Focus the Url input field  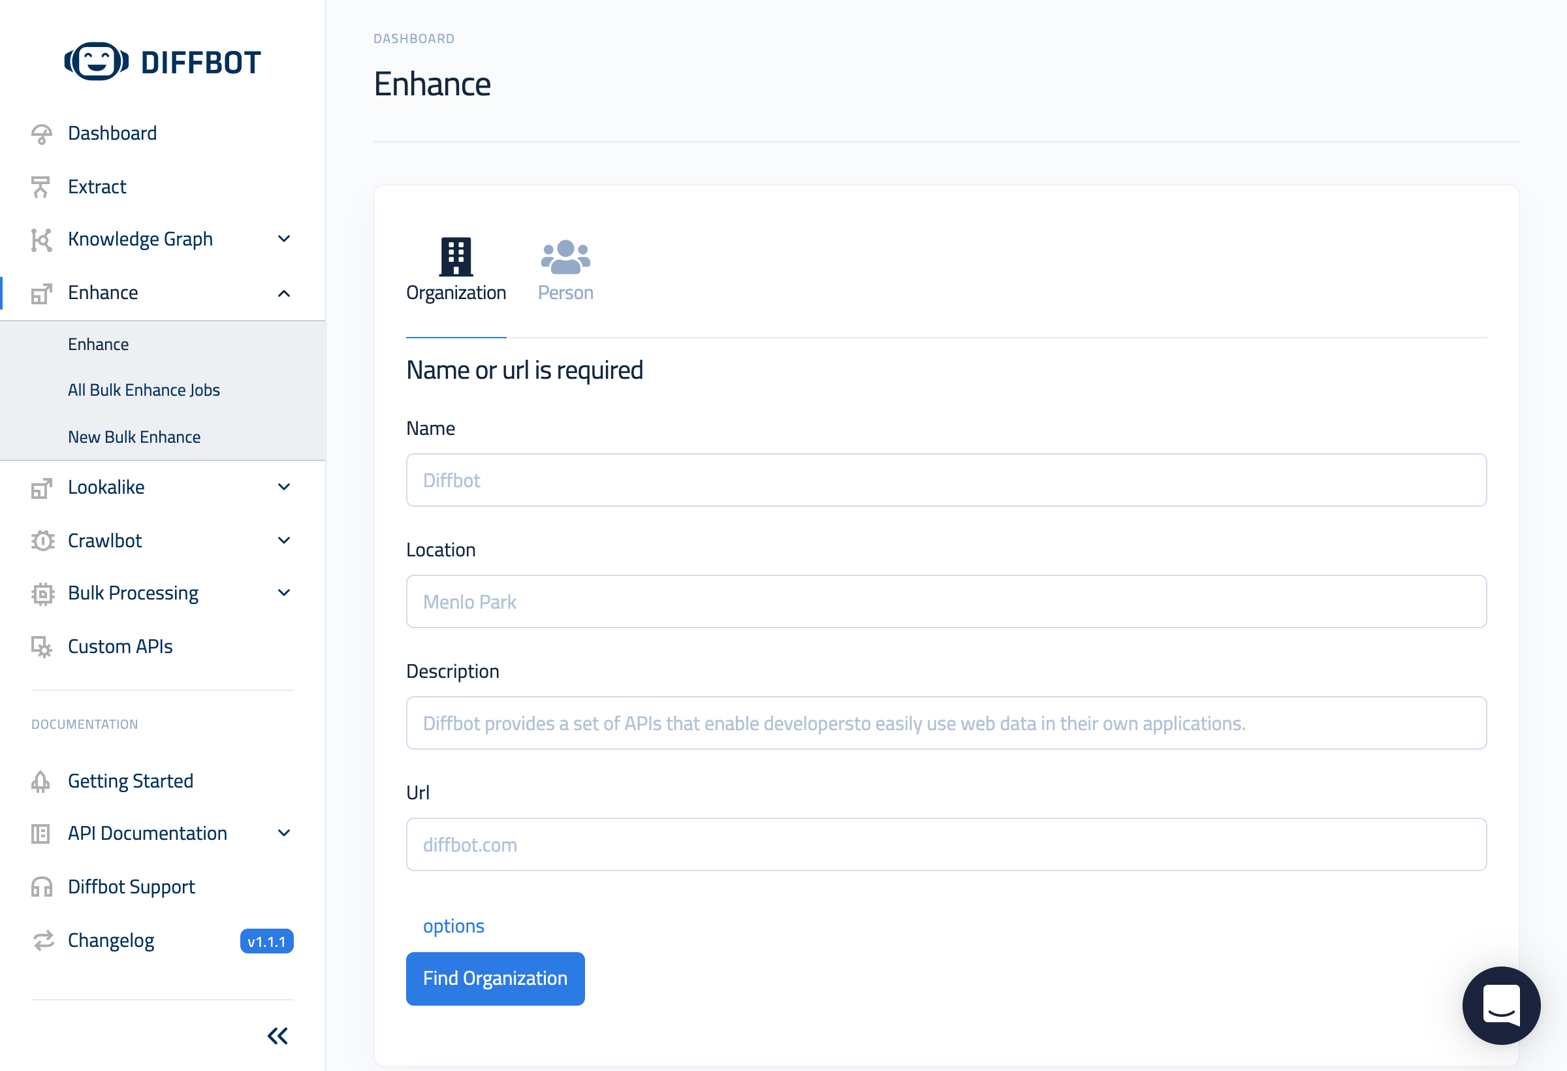946,844
